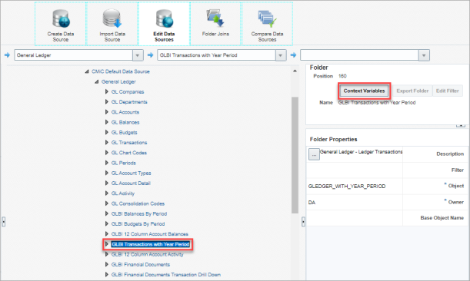Click the Export Folder button
This screenshot has width=470, height=281.
coord(412,91)
